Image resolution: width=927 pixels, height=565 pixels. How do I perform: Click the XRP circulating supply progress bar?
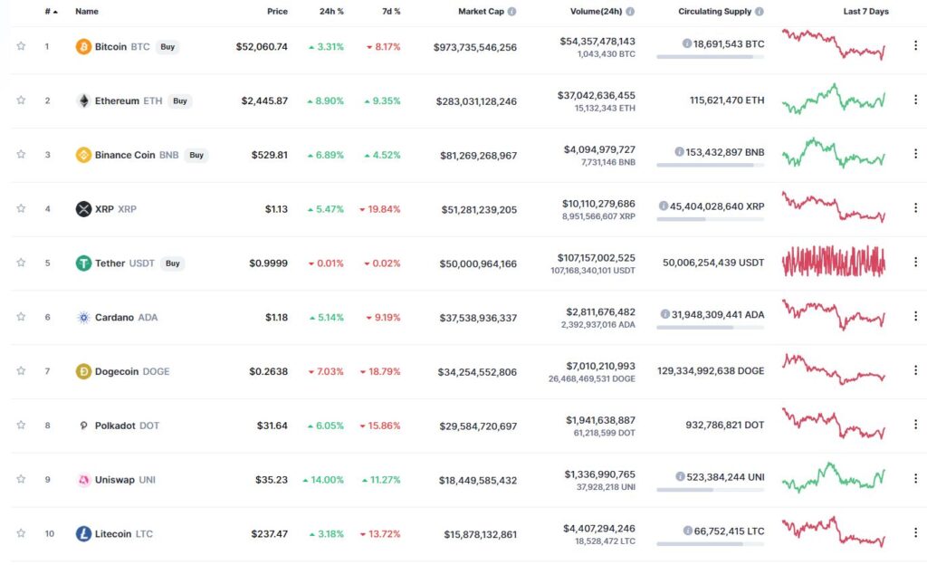click(x=710, y=219)
